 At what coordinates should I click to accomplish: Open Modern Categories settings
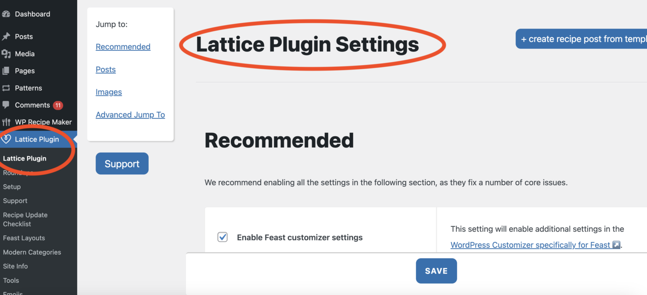[32, 252]
